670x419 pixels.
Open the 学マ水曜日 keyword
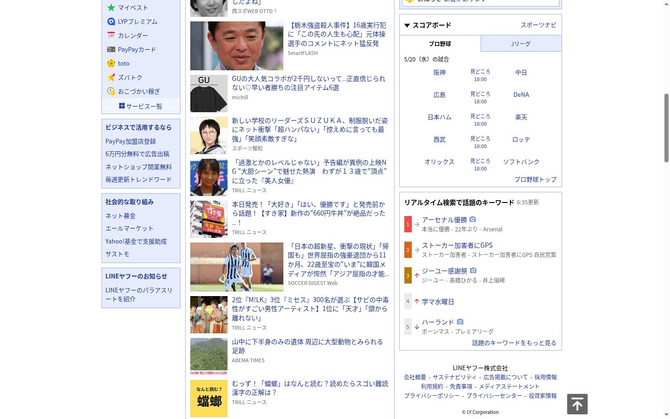[x=438, y=302]
